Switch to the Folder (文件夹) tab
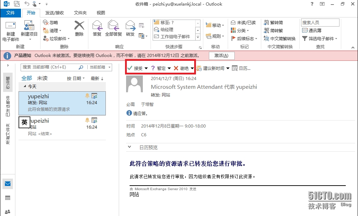 coord(80,13)
